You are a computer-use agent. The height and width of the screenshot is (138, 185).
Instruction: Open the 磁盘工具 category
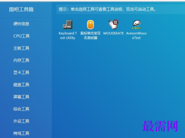tap(21, 85)
